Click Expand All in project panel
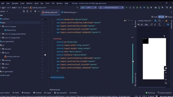Image resolution: width=173 pixels, height=97 pixels. 27,11
